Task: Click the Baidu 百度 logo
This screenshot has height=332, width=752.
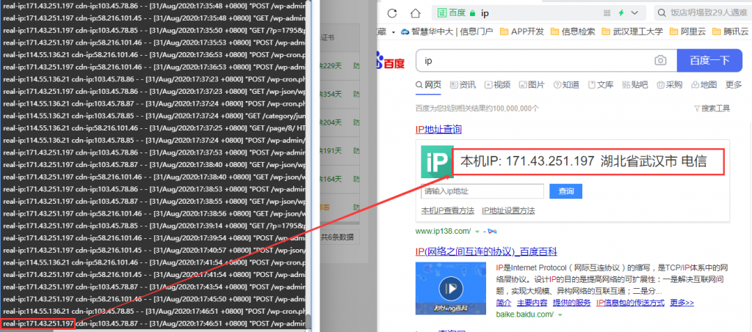Action: 391,61
